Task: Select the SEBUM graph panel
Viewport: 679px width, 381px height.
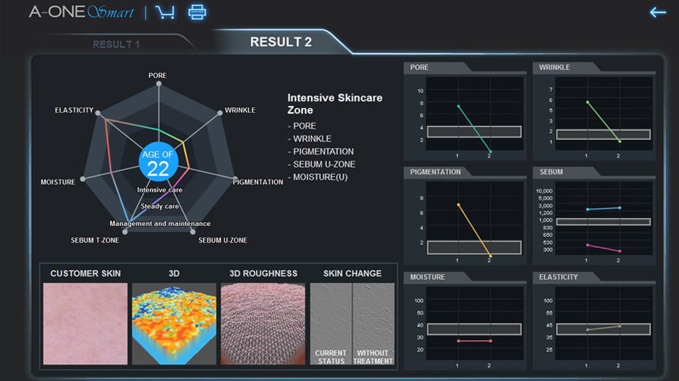Action: [x=594, y=219]
